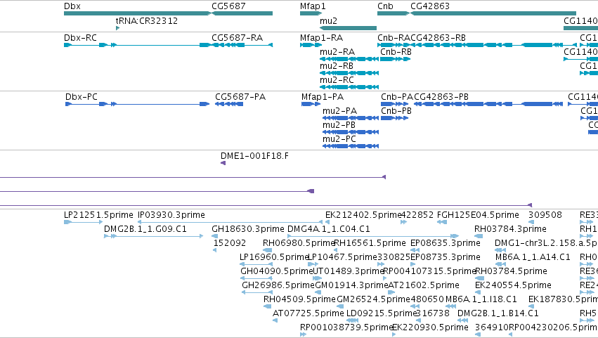This screenshot has height=338, width=598.
Task: Select EP08735.3prime EST label
Action: 445,257
